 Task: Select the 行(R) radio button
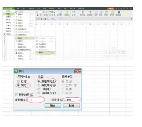[x=18, y=81]
